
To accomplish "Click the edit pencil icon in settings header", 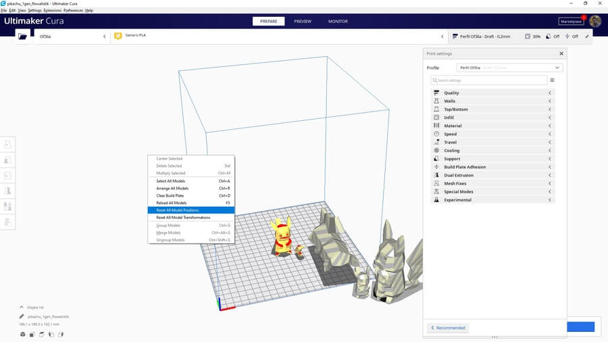I will [587, 36].
